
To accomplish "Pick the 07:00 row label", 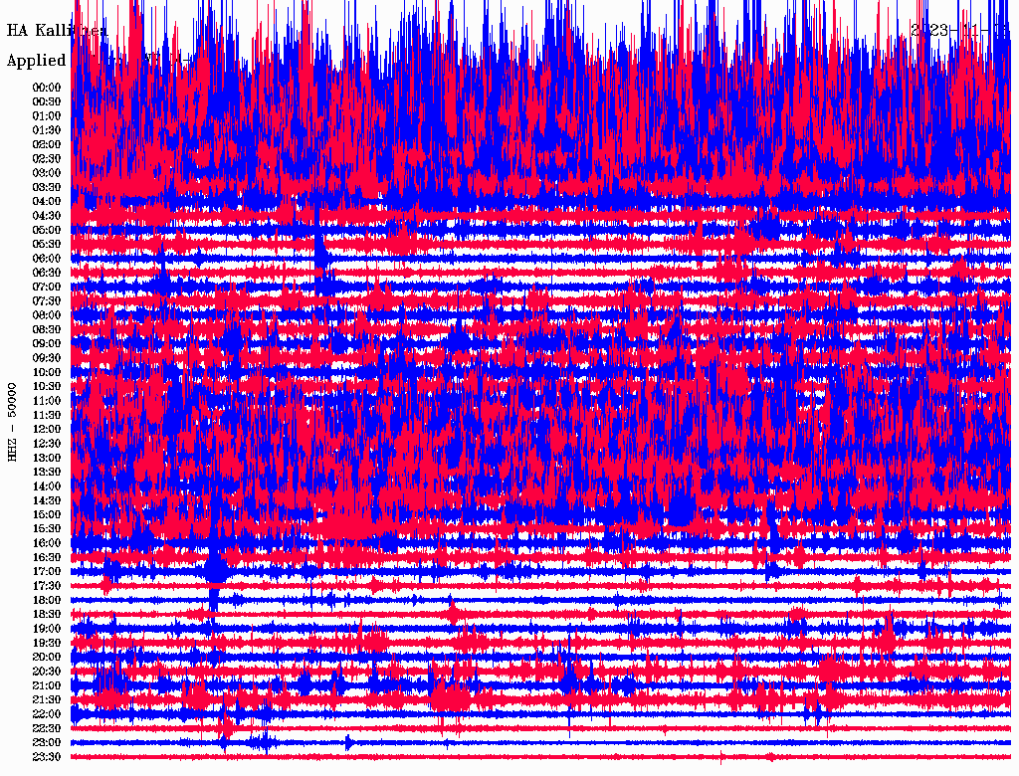I will [47, 288].
